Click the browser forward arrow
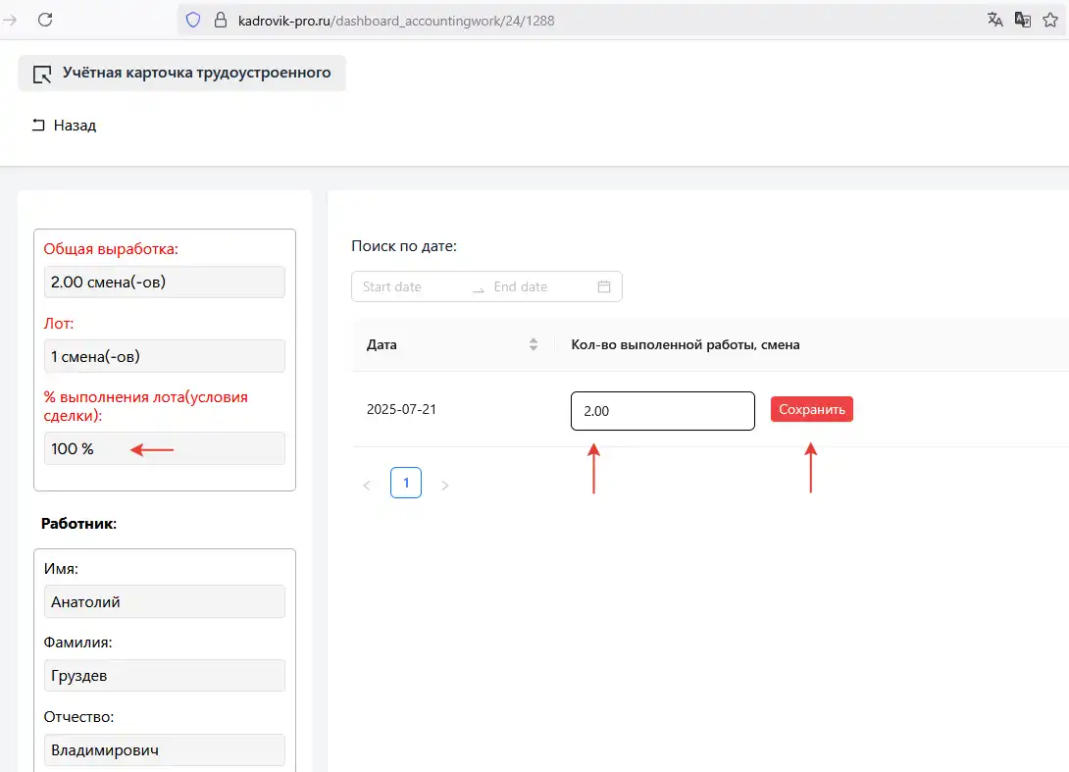This screenshot has height=772, width=1069. [11, 20]
